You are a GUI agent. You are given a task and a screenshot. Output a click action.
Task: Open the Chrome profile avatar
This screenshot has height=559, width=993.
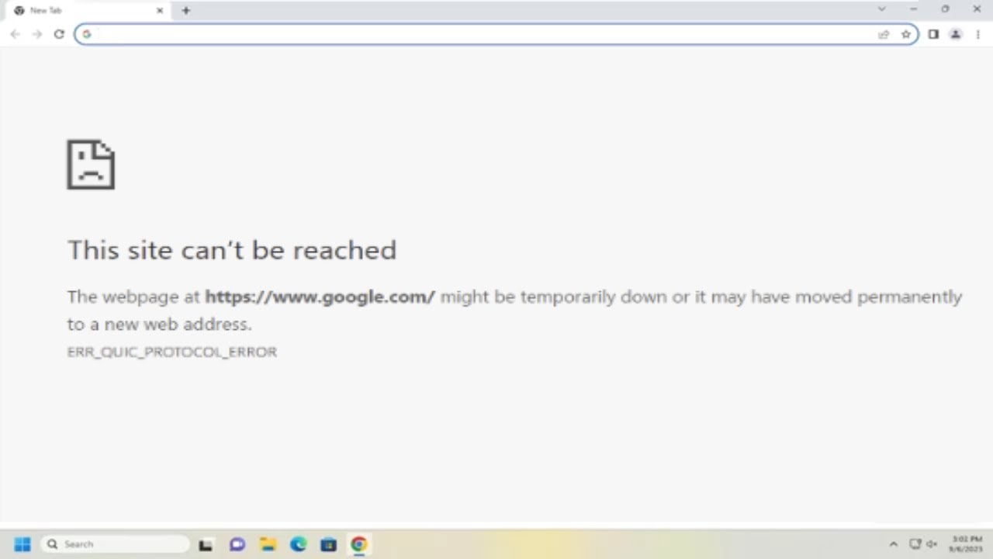coord(956,34)
